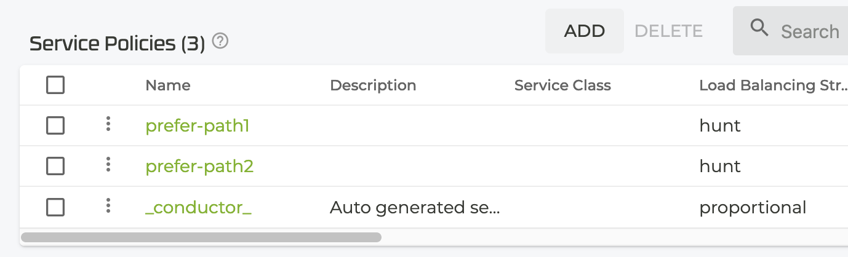Screen dimensions: 848x257
Task: Open the _conductor_ policy link
Action: pyautogui.click(x=198, y=208)
